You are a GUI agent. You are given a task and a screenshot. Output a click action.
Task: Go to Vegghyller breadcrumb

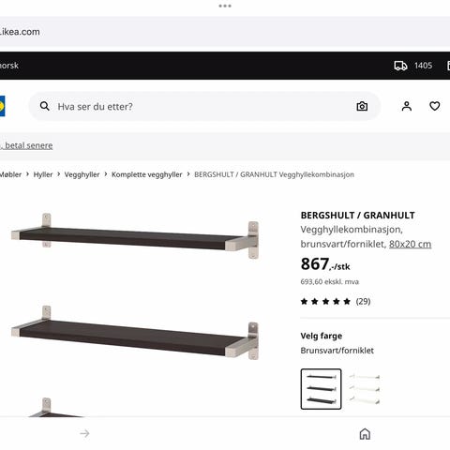tap(82, 174)
